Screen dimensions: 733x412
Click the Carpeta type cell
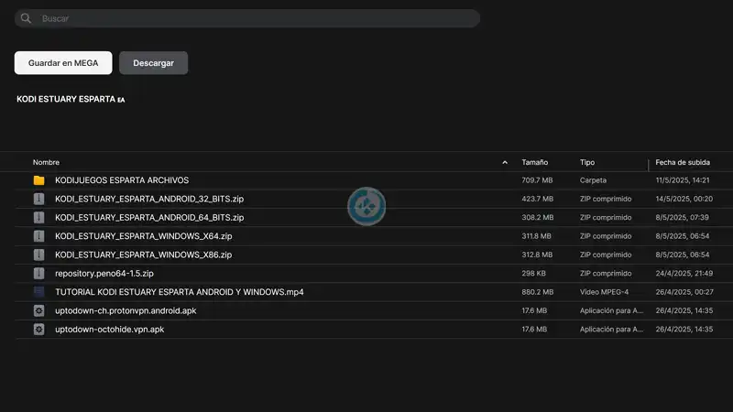[593, 180]
